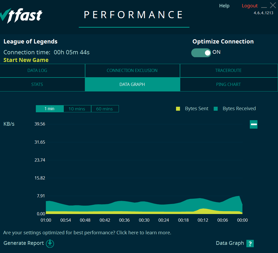Image resolution: width=278 pixels, height=253 pixels.
Task: Click the Bytes Sent yellow legend swatch
Action: [178, 109]
